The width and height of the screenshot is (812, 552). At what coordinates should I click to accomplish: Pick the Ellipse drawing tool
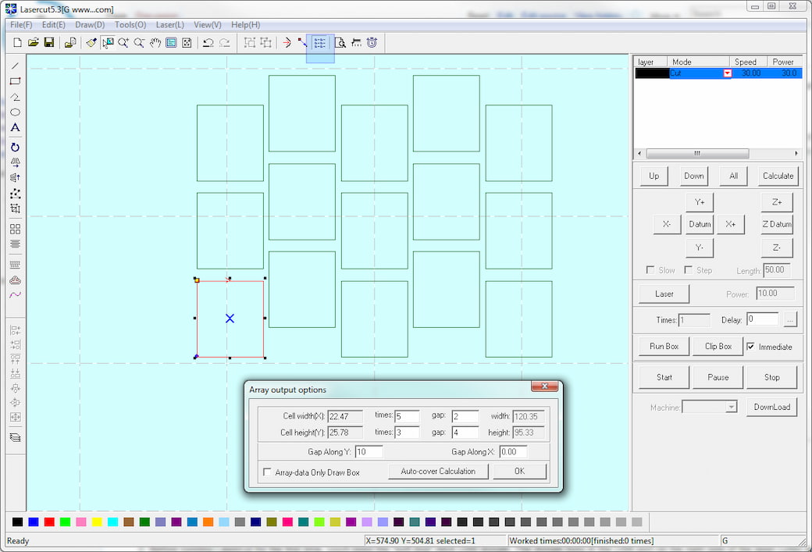15,112
